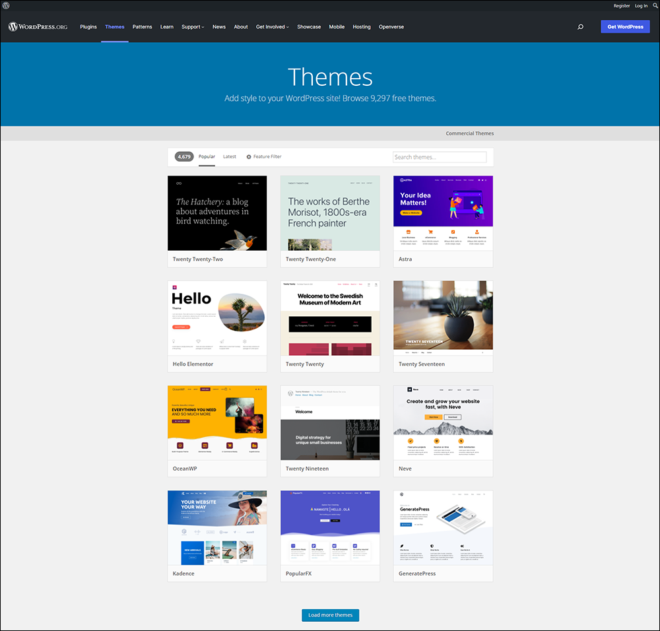Open the Patterns page
The height and width of the screenshot is (631, 660).
pos(143,26)
